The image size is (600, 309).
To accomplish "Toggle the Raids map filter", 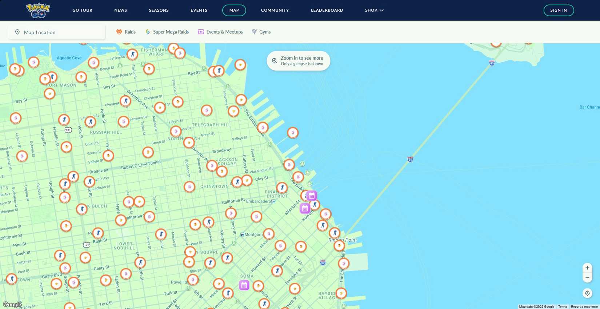I will tap(126, 32).
